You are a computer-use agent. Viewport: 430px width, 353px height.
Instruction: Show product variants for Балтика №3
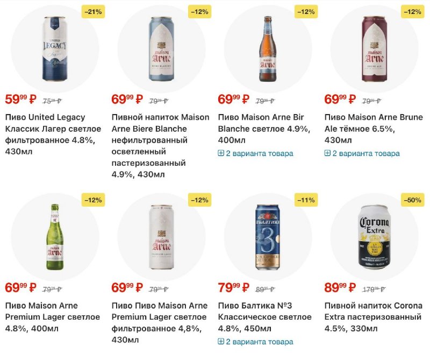point(255,342)
